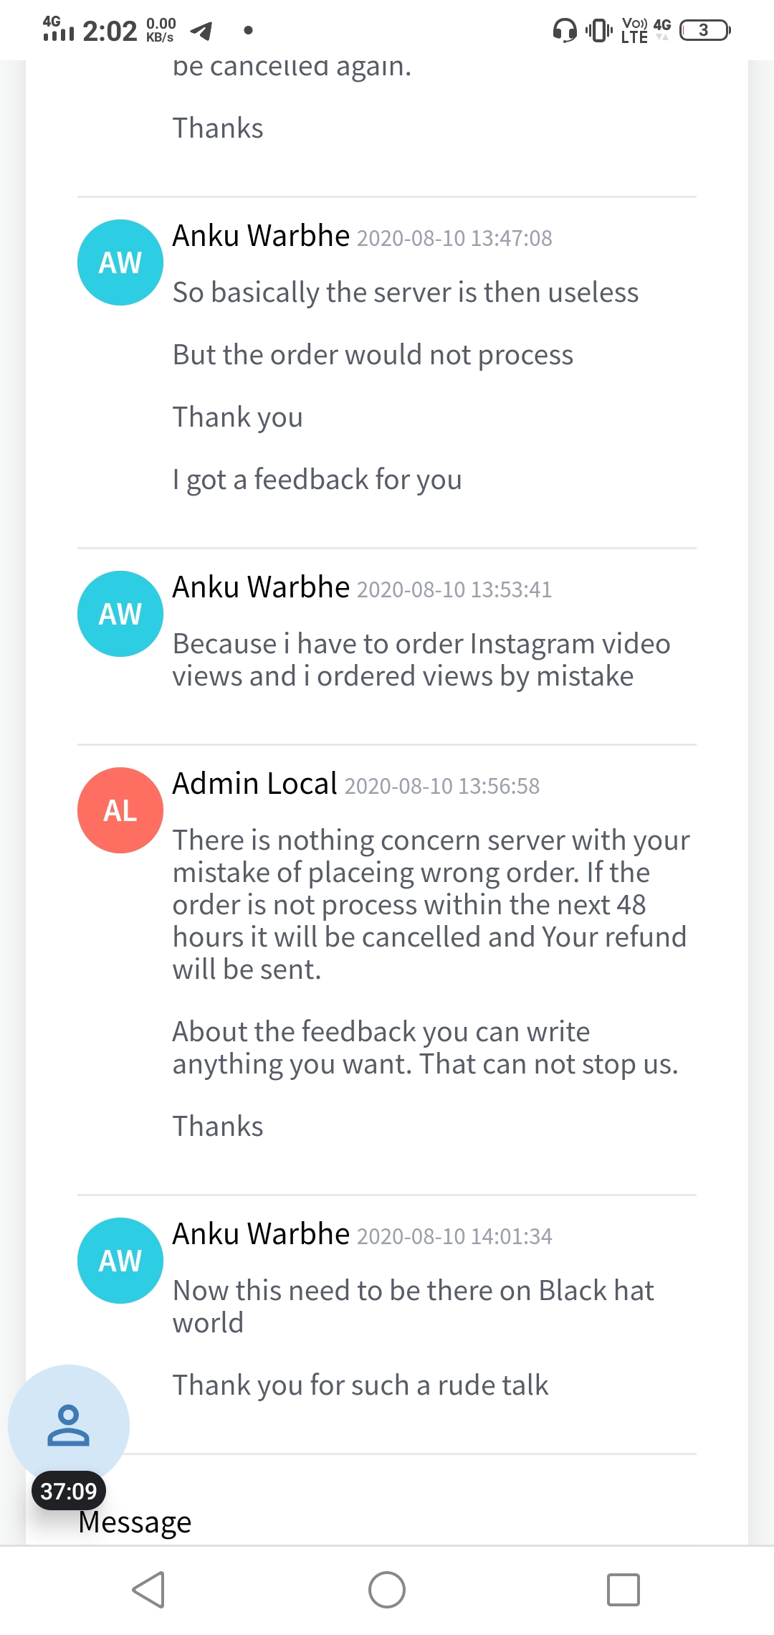Tap the Telegram paper plane status icon
The image size is (774, 1635).
click(x=202, y=31)
